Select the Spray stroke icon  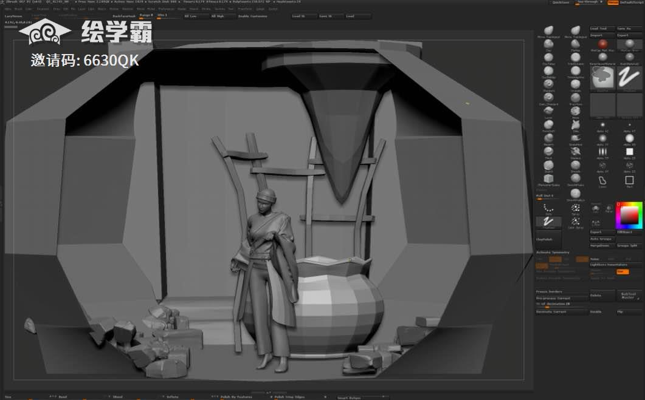point(575,209)
